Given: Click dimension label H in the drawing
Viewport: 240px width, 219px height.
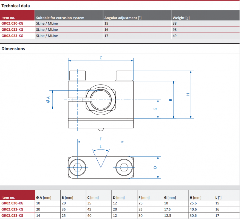Looking at the screenshot, I should [188, 94].
